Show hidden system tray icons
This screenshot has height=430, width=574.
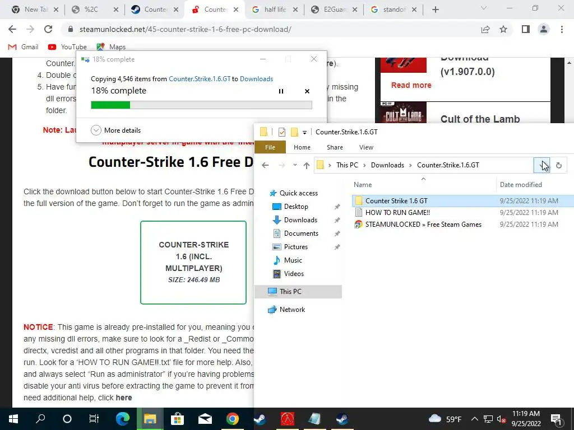pyautogui.click(x=474, y=419)
